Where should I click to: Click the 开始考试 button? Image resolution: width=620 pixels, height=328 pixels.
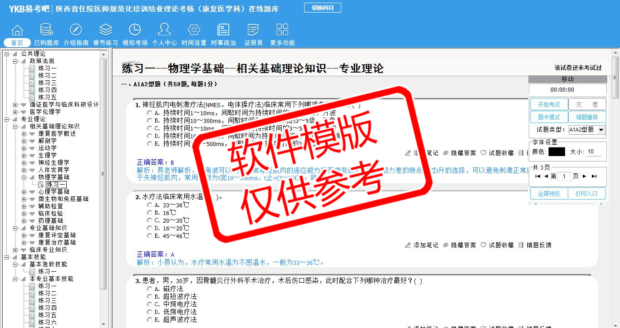click(549, 105)
